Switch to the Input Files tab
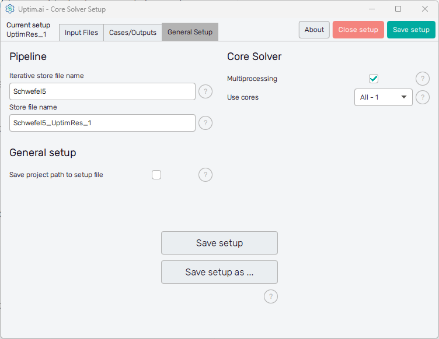Viewport: 439px width, 339px height. point(81,33)
